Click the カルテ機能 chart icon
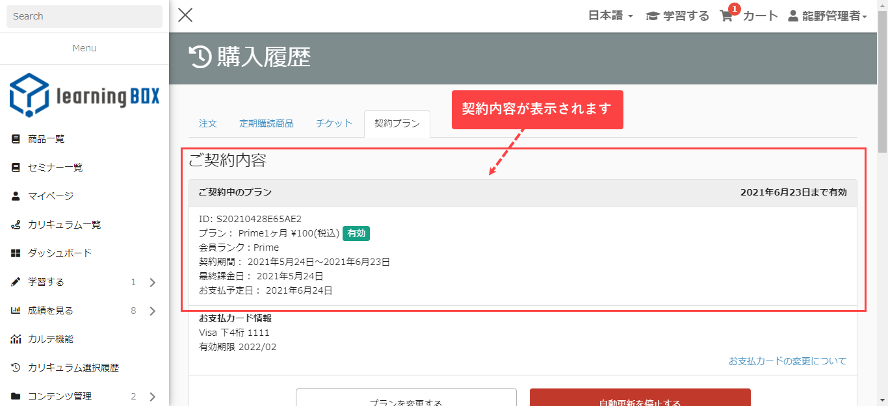Image resolution: width=888 pixels, height=406 pixels. point(16,339)
